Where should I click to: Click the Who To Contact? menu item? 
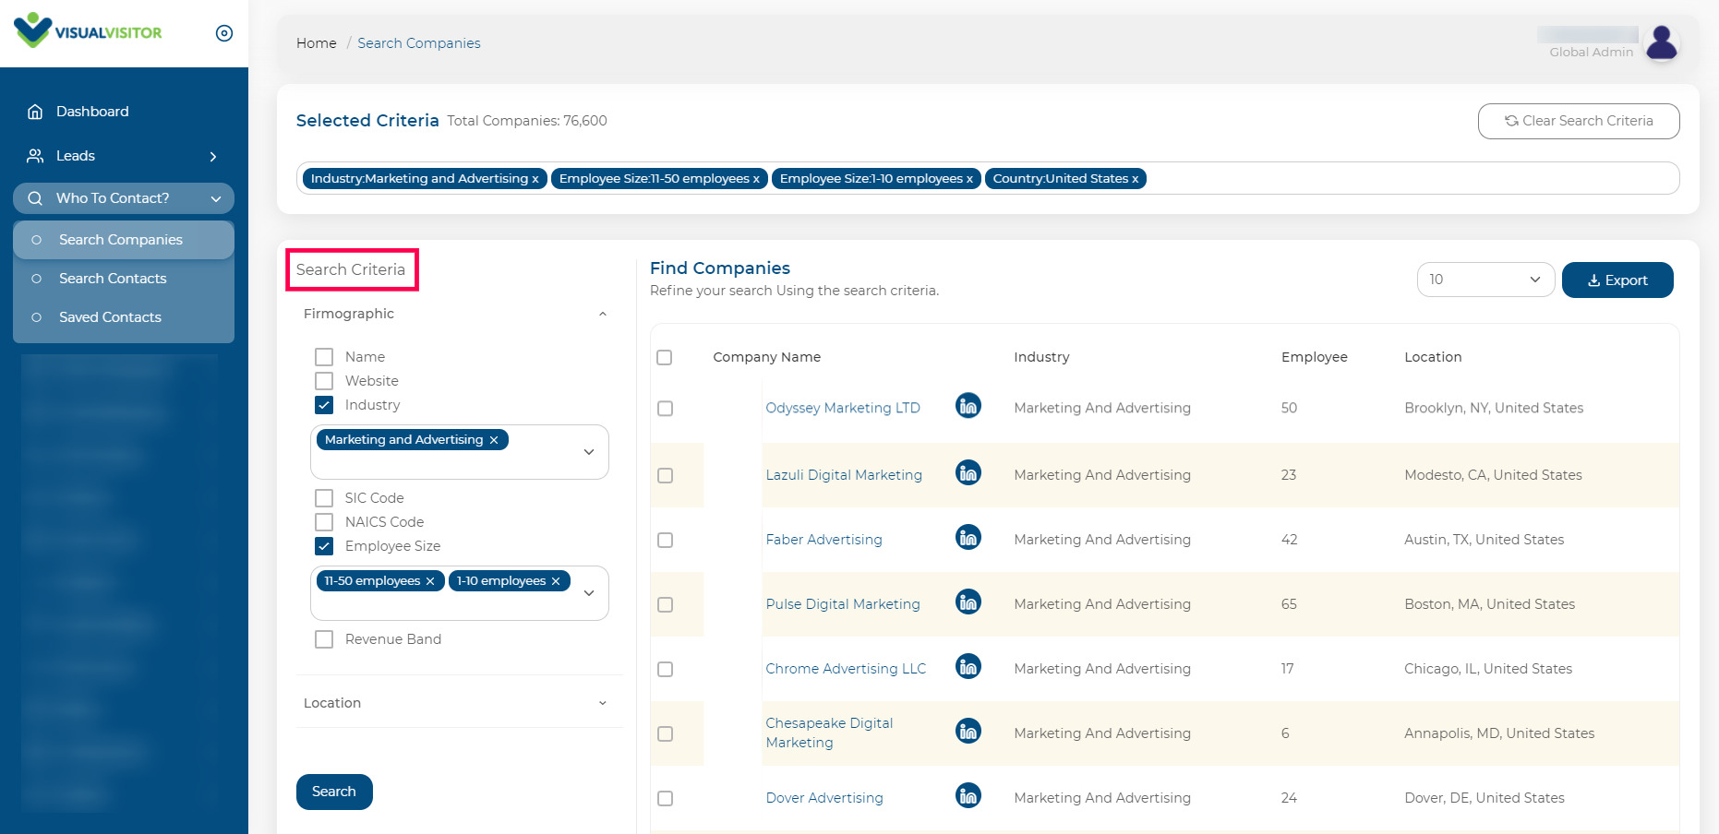pyautogui.click(x=124, y=198)
